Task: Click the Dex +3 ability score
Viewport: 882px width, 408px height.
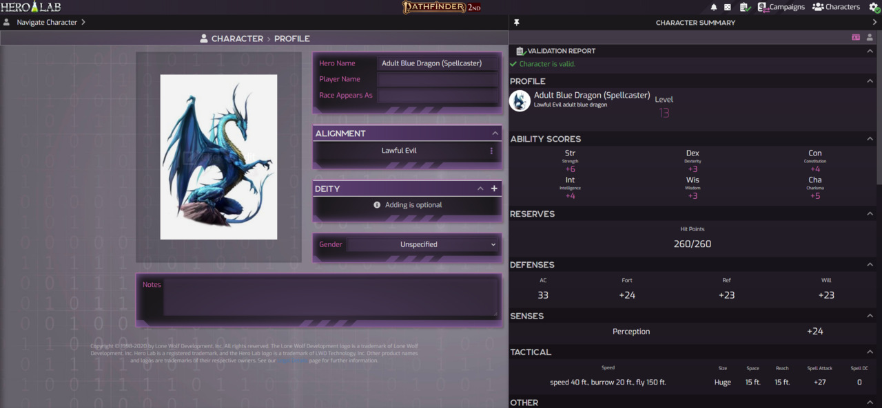Action: tap(693, 161)
